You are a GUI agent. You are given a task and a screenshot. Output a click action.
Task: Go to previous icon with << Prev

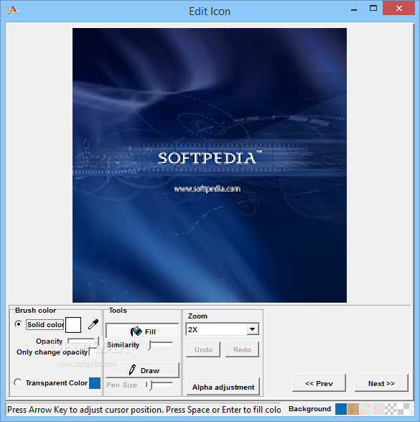click(x=319, y=383)
